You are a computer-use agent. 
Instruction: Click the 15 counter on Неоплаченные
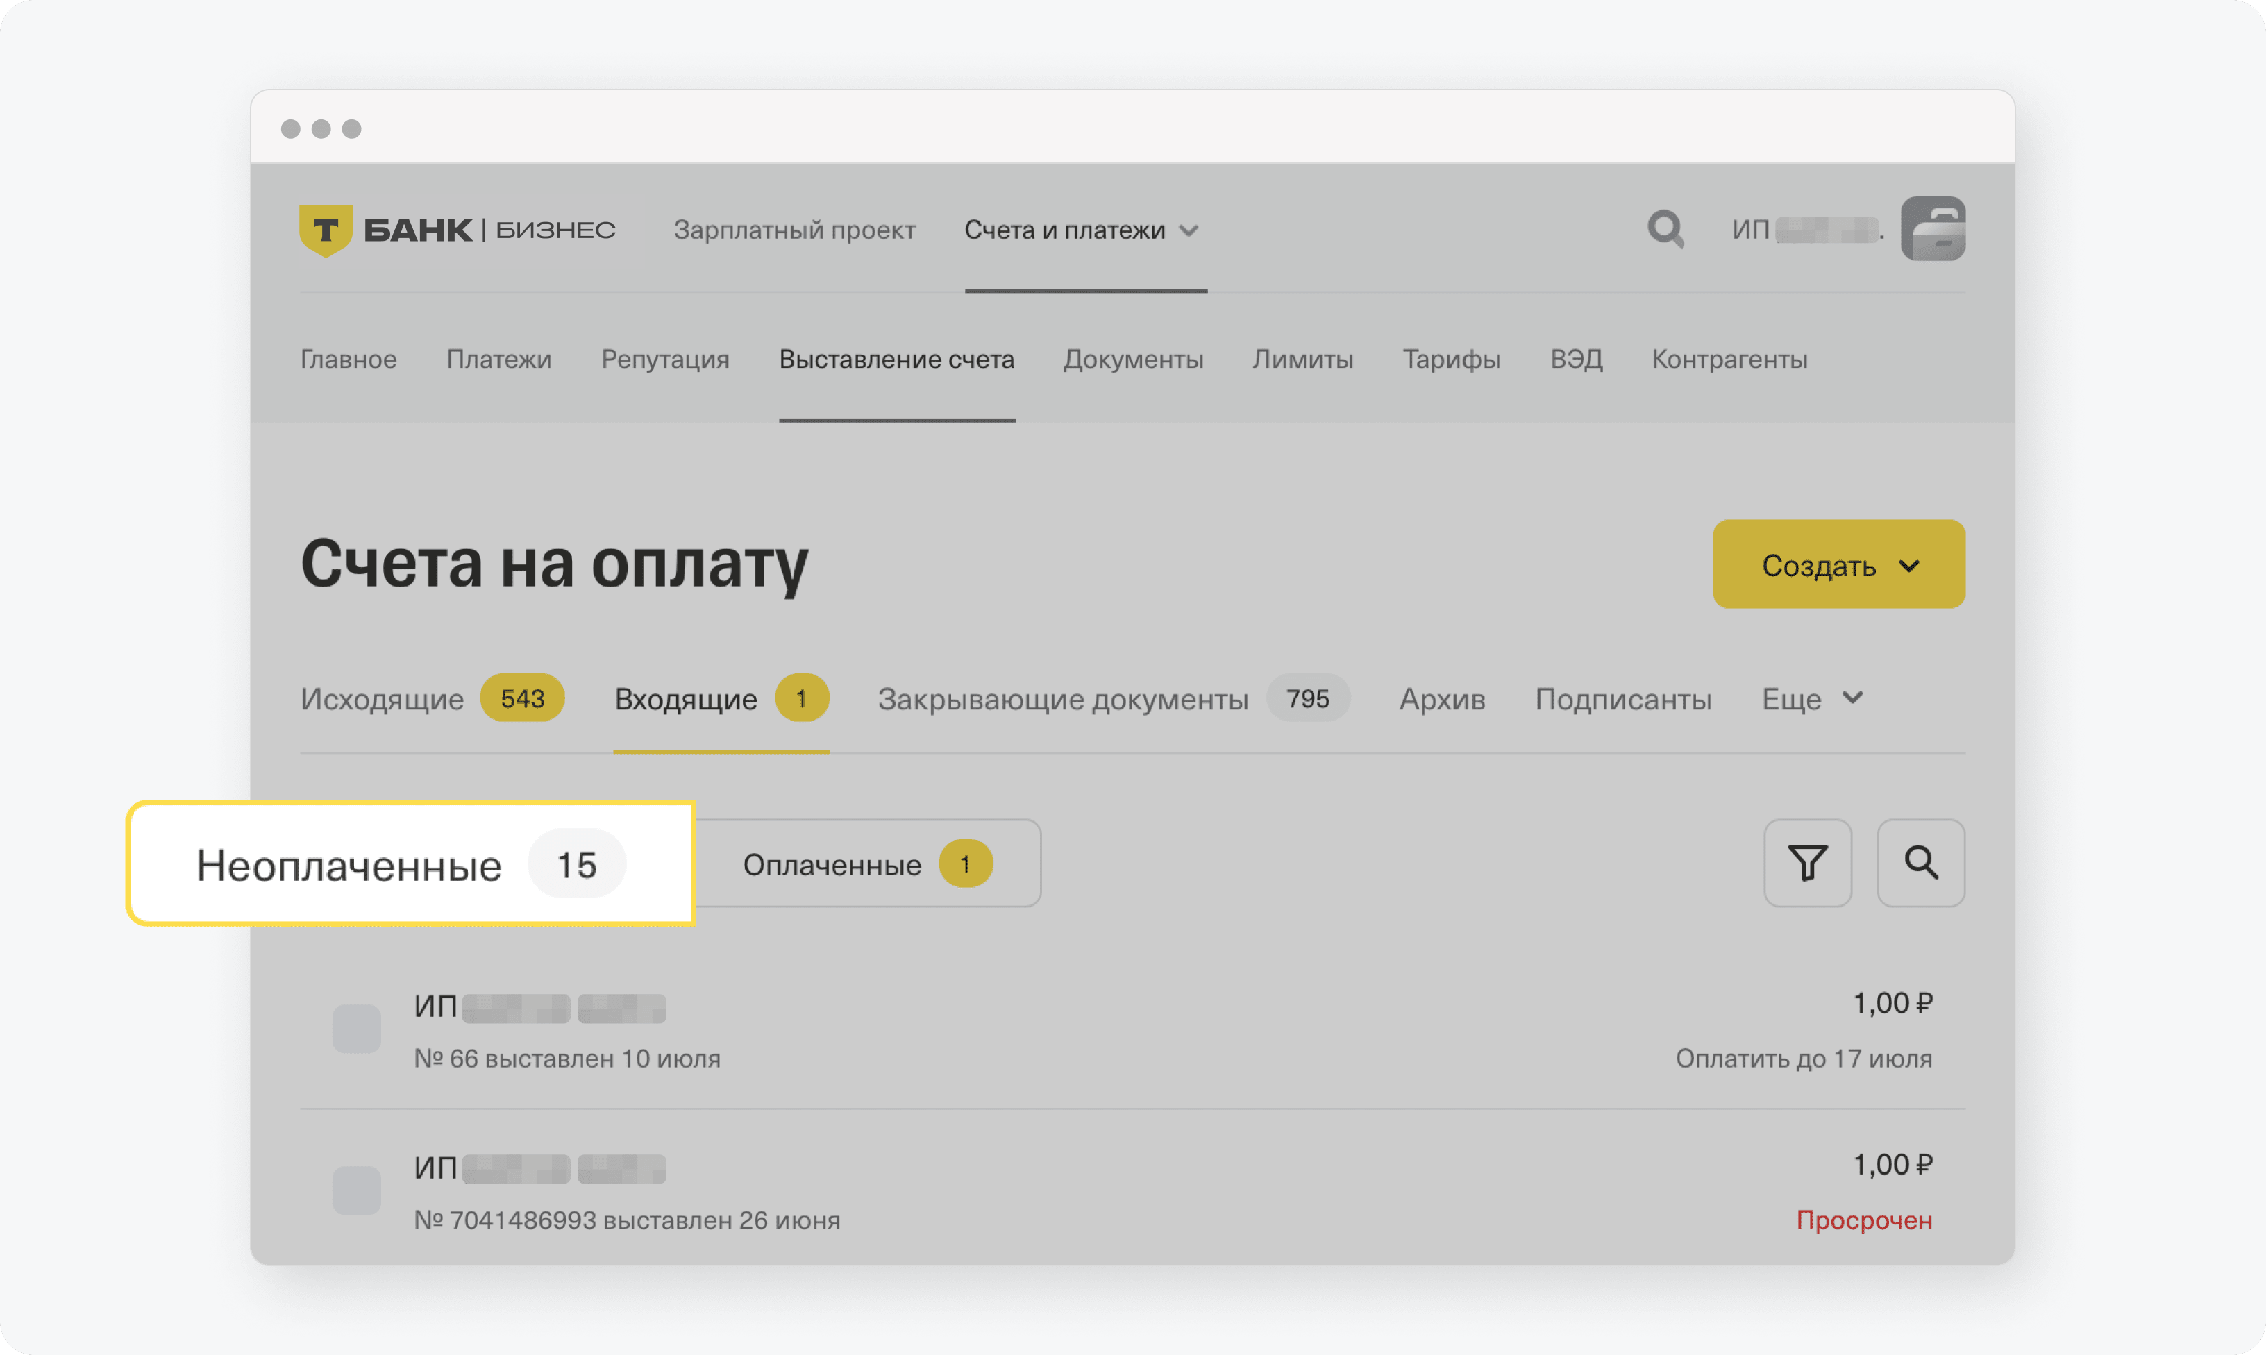[577, 864]
